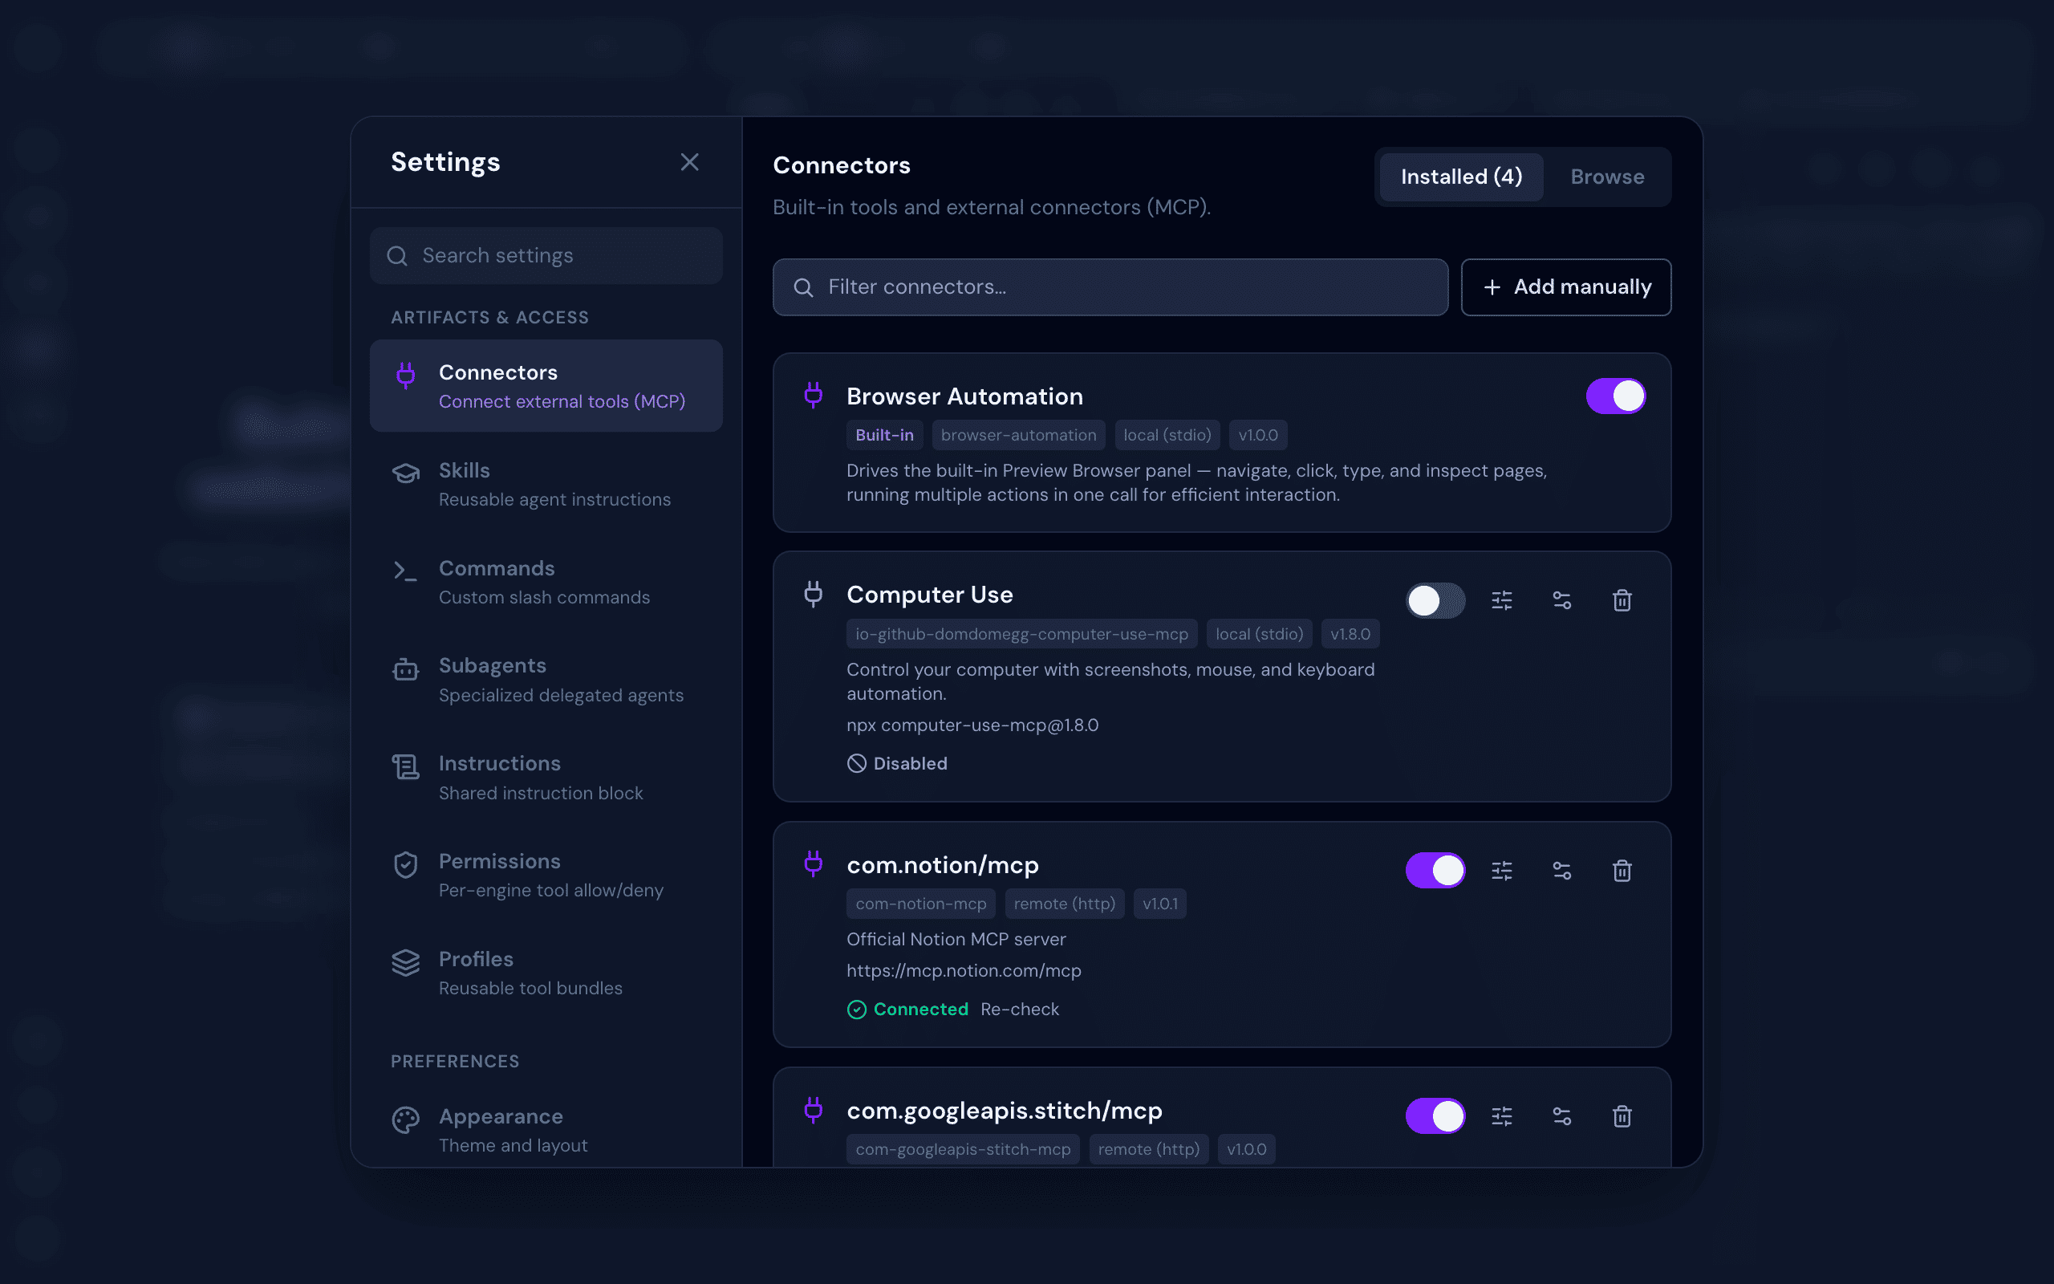This screenshot has height=1284, width=2054.
Task: Click the com-notion-mcp id tag
Action: [921, 904]
